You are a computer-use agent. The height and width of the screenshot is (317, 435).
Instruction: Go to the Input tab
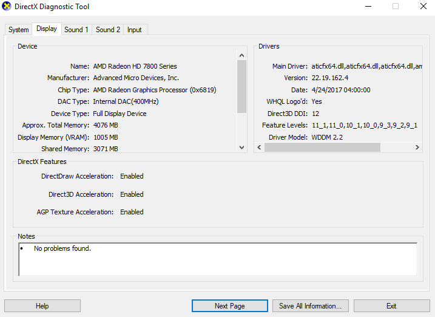[x=135, y=30]
